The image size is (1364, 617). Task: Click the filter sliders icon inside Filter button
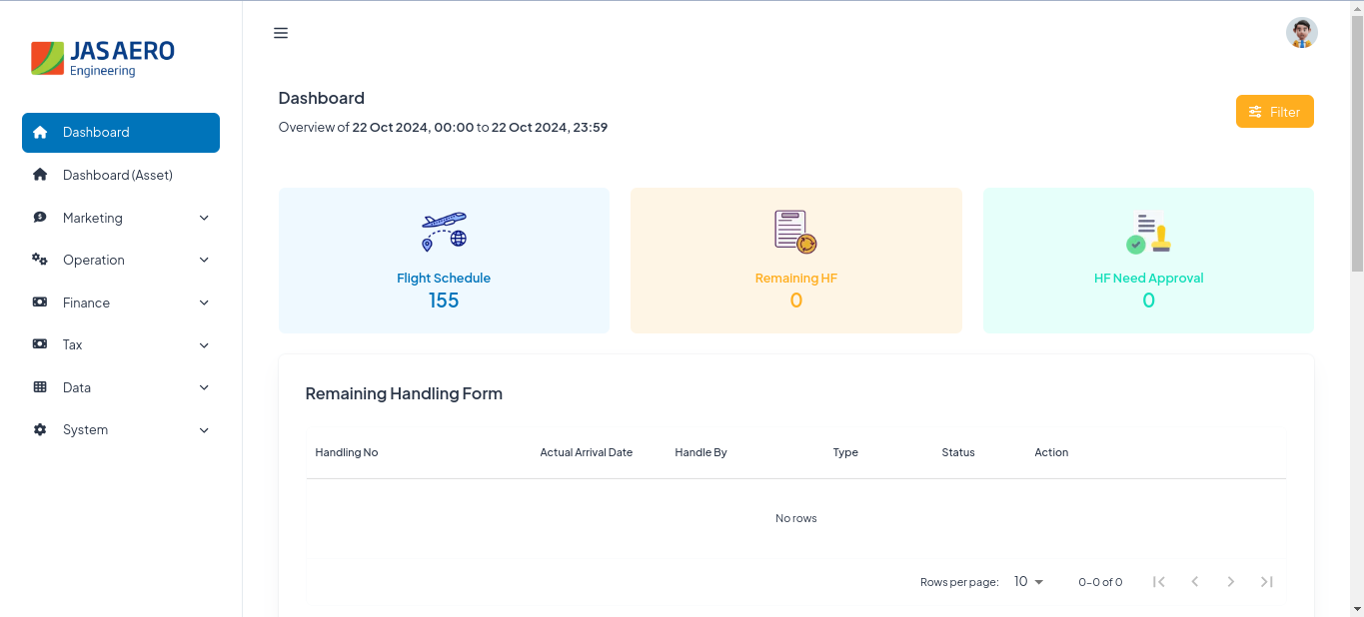pyautogui.click(x=1255, y=112)
